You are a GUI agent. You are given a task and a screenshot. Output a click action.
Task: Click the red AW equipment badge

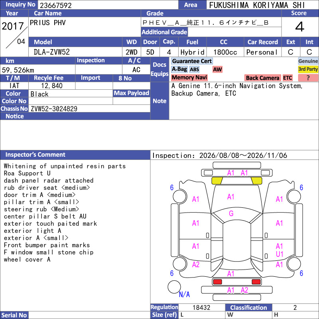pyautogui.click(x=217, y=69)
